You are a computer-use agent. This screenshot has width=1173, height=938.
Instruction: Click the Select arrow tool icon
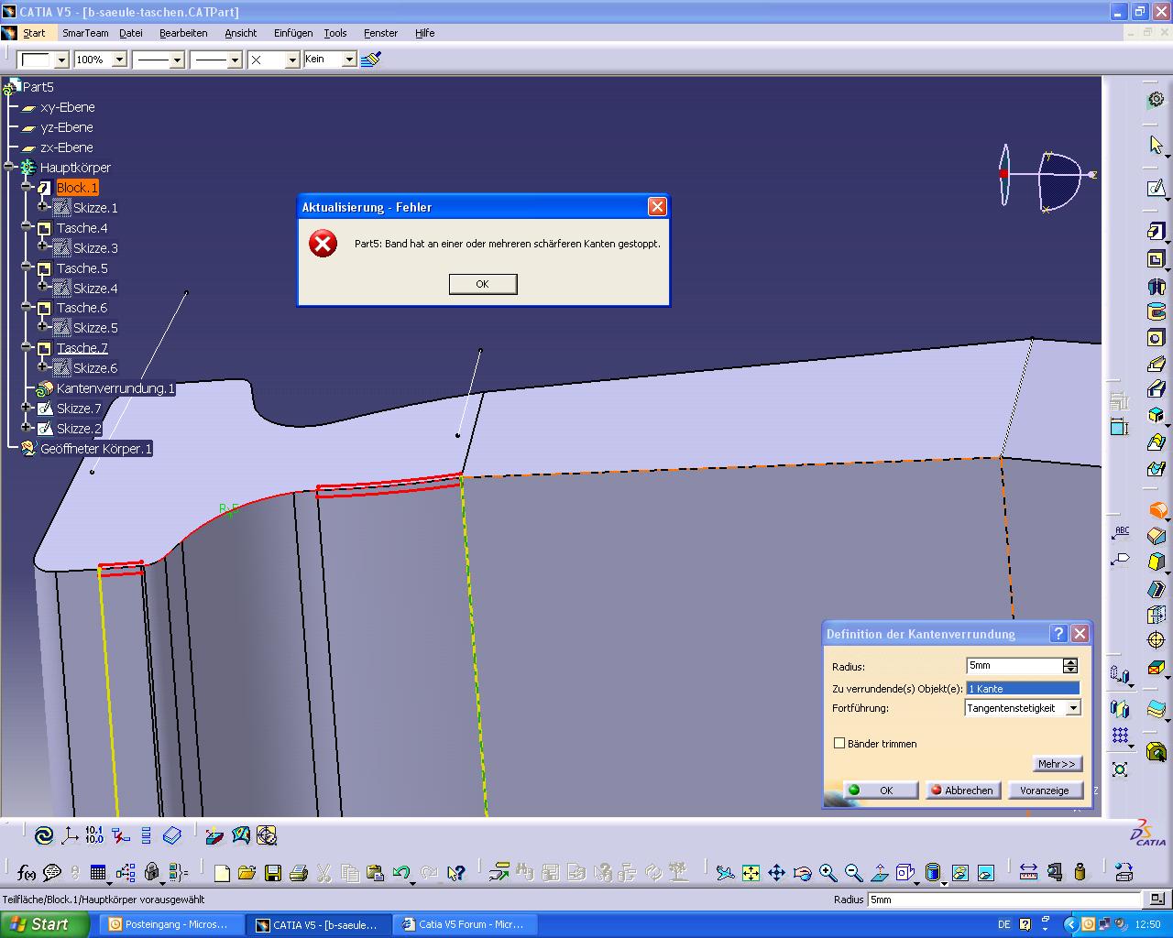(x=1156, y=145)
